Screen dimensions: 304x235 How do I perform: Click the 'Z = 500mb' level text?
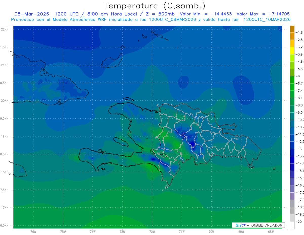(160, 14)
